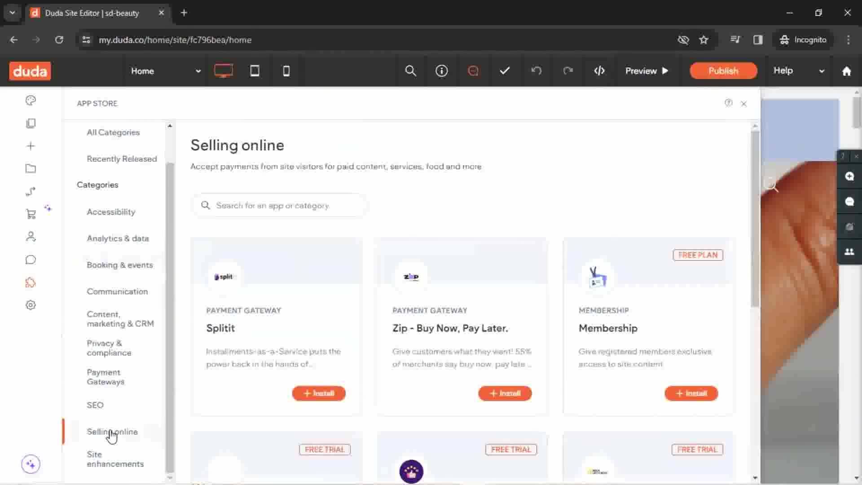862x485 pixels.
Task: Reload the browser page
Action: tap(59, 40)
